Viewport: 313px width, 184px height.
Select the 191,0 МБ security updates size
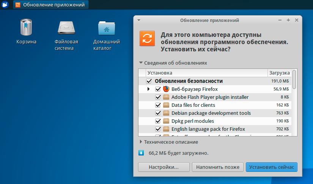(x=280, y=81)
